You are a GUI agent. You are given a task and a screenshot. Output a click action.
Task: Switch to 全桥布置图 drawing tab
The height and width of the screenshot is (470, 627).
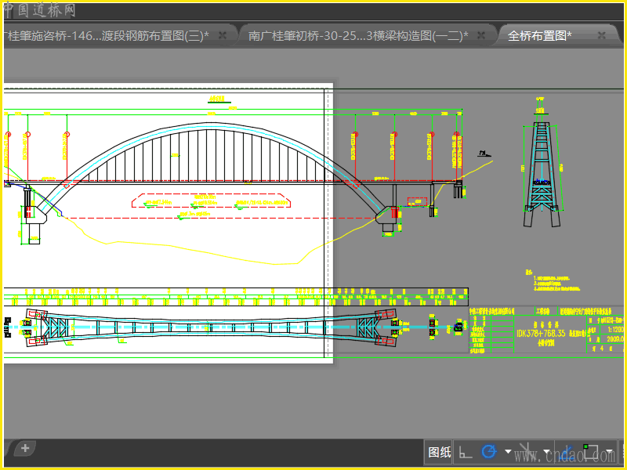[540, 35]
